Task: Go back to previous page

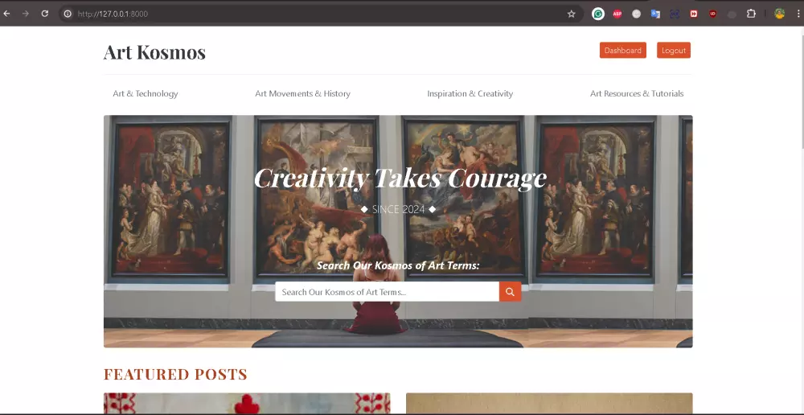Action: coord(6,14)
